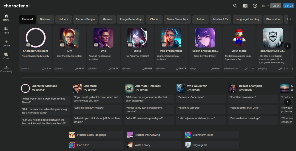
Task: Click the character.ai logo
Action: [x=16, y=6]
